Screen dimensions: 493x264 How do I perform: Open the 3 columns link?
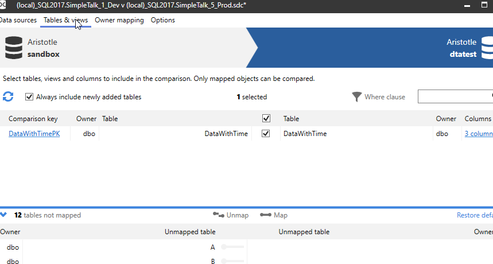tap(478, 134)
